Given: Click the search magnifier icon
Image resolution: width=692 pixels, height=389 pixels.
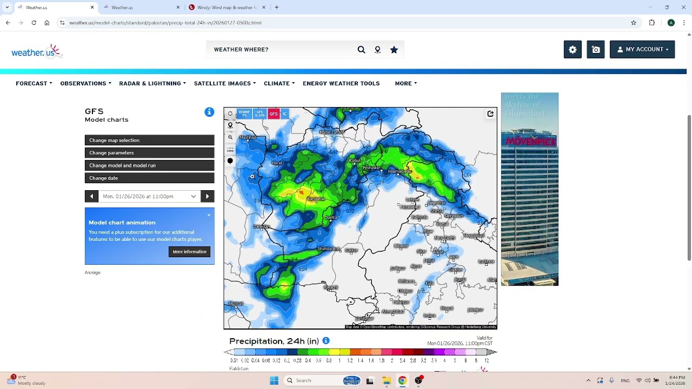Looking at the screenshot, I should pyautogui.click(x=361, y=50).
